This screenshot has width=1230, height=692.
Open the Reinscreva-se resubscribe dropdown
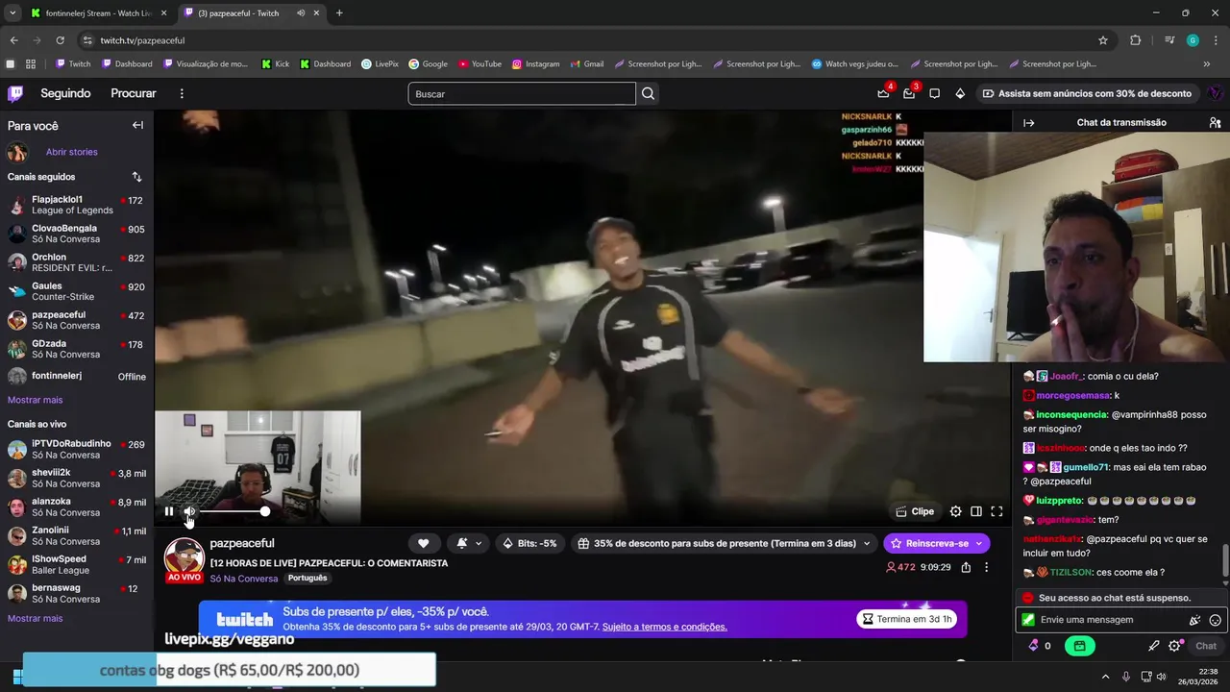[x=936, y=543]
